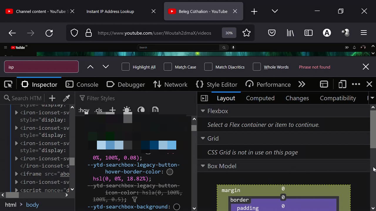This screenshot has width=376, height=211.
Task: Toggle dark color scheme simulation
Action: (x=141, y=110)
